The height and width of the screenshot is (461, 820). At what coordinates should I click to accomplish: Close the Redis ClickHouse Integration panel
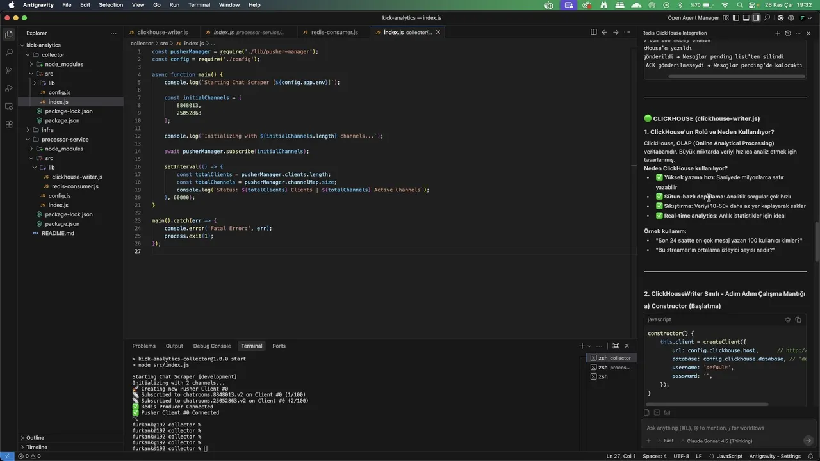pos(808,33)
